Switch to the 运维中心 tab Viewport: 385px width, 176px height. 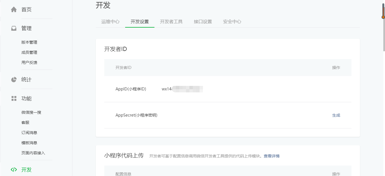[x=110, y=22]
